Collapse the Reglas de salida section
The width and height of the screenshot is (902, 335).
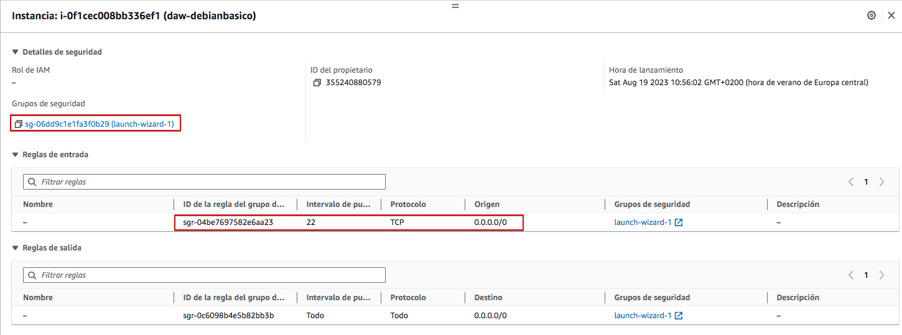point(16,248)
